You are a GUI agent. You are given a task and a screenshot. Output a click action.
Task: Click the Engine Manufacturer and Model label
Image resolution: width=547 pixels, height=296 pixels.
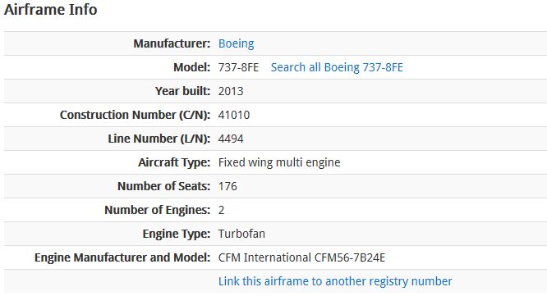122,257
